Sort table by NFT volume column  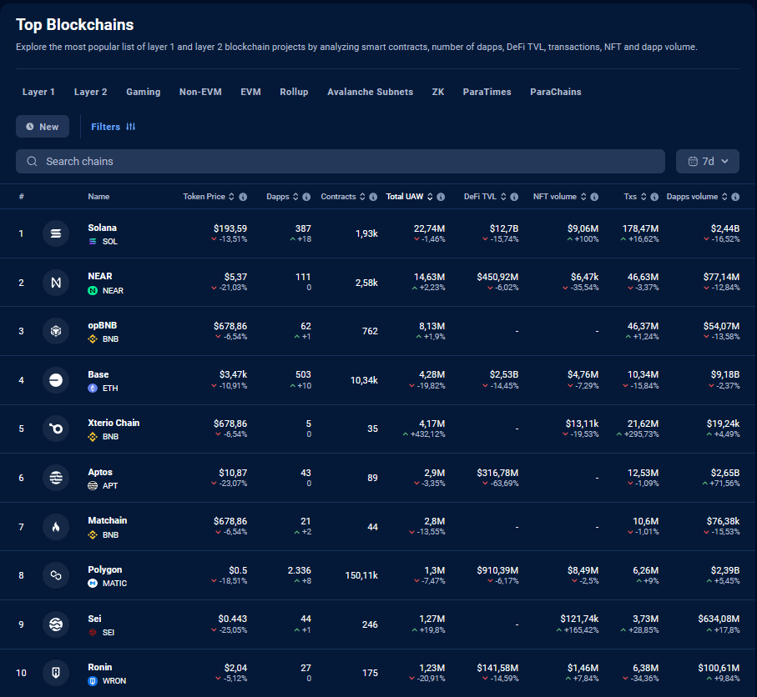(583, 197)
